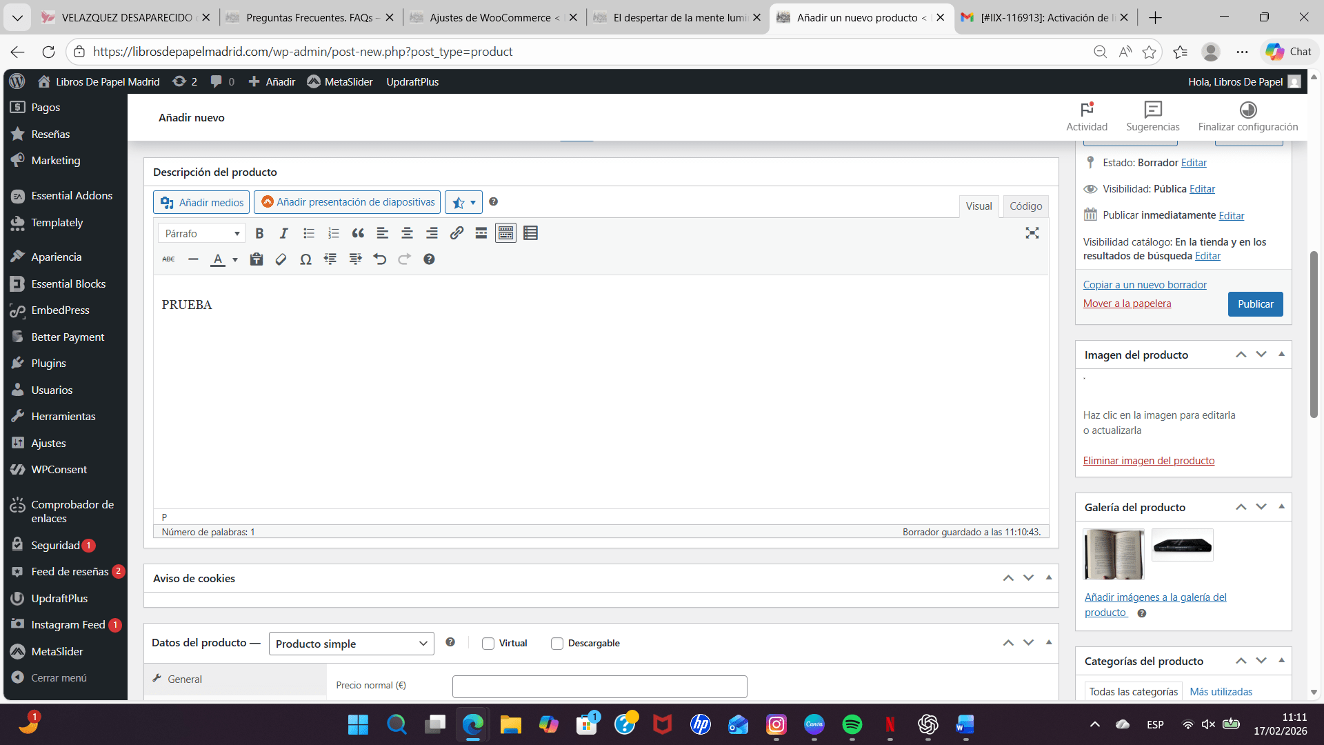Enable distraction-free fullscreen editor icon
The width and height of the screenshot is (1324, 745).
(1032, 233)
